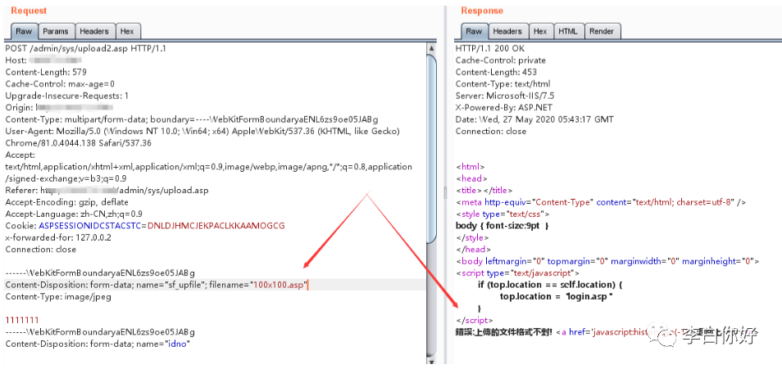
Task: Click the if (top.location == self.location) line
Action: click(x=549, y=285)
